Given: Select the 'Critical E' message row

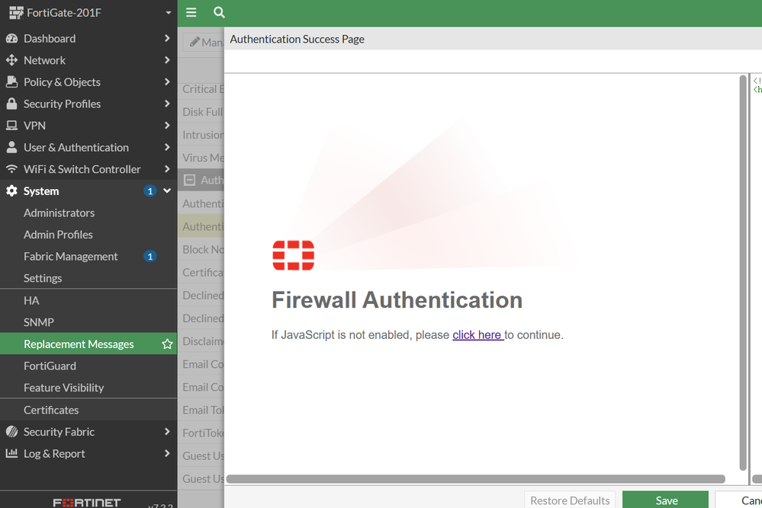Looking at the screenshot, I should pyautogui.click(x=201, y=89).
